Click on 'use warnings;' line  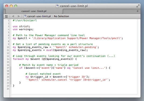23,29
